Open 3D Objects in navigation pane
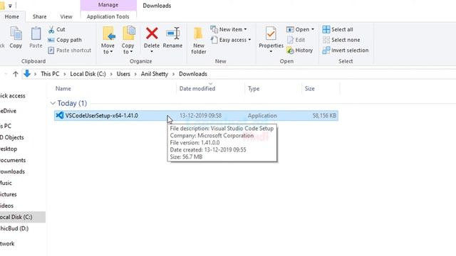 coord(12,137)
